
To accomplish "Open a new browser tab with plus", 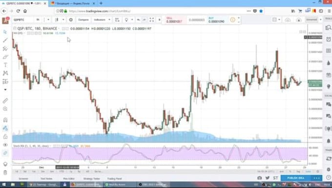I will point(101,3).
